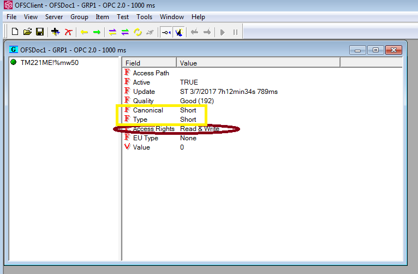
Task: Click the red F icon beside Access Path
Action: [x=127, y=72]
